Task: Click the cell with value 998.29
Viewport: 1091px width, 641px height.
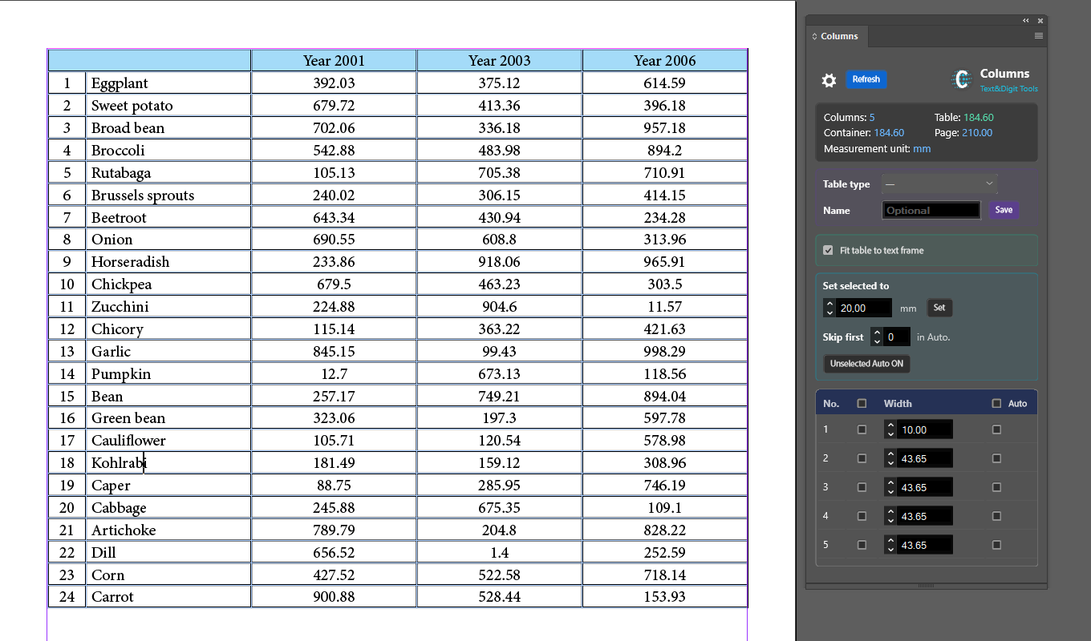Action: (665, 351)
